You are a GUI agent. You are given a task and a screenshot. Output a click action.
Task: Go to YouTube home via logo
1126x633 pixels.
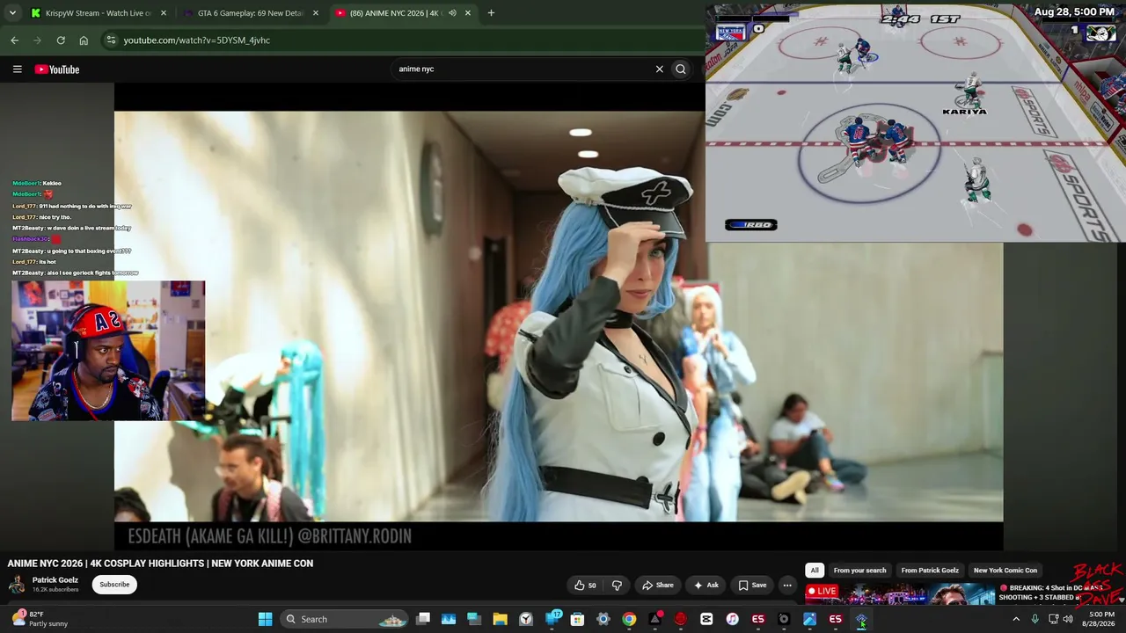point(57,69)
